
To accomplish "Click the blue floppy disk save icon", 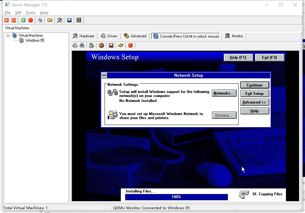I will [x=69, y=20].
